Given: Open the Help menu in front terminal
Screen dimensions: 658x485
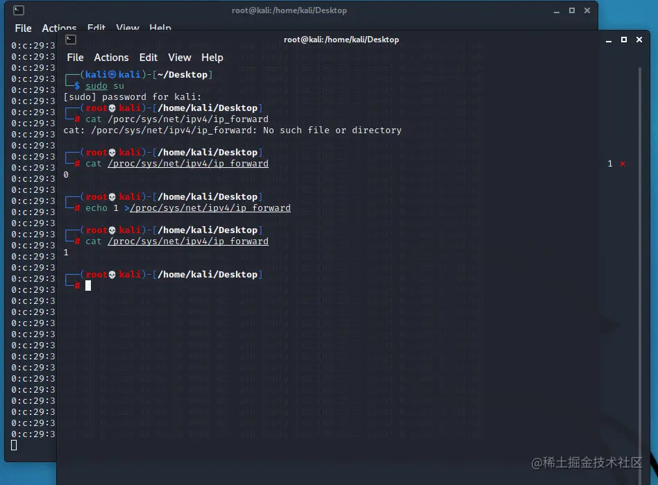Looking at the screenshot, I should 212,58.
